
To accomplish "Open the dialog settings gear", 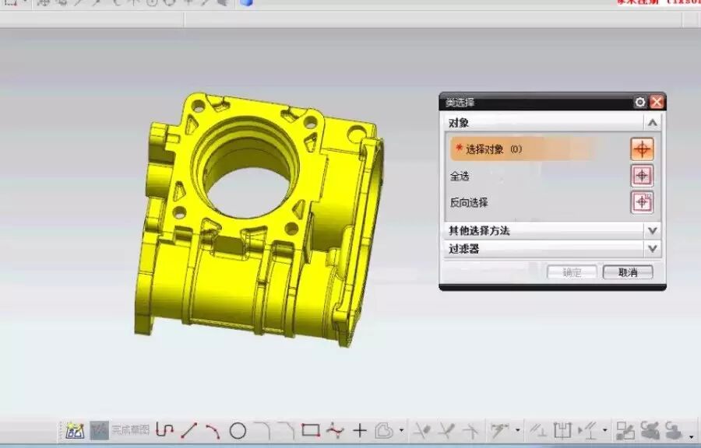I will click(x=640, y=103).
